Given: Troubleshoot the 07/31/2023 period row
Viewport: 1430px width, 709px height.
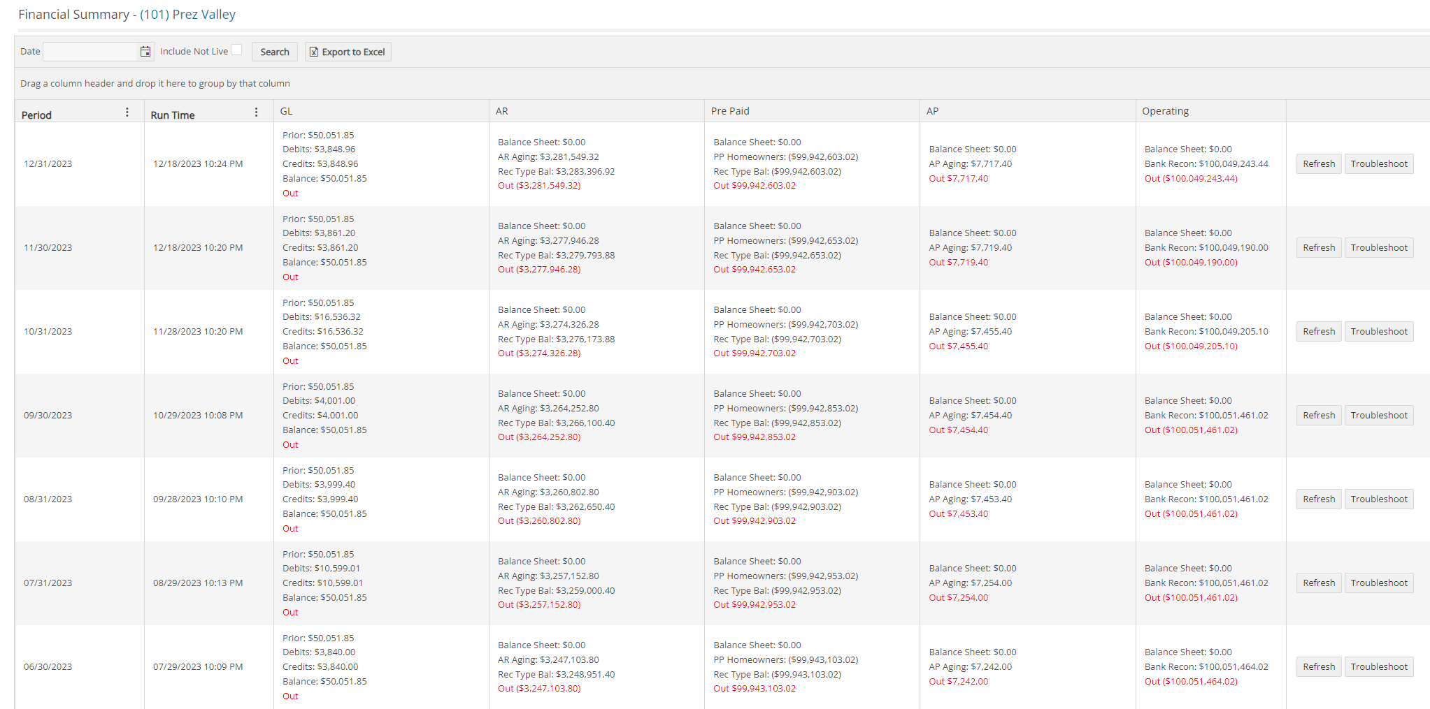Looking at the screenshot, I should pyautogui.click(x=1378, y=583).
